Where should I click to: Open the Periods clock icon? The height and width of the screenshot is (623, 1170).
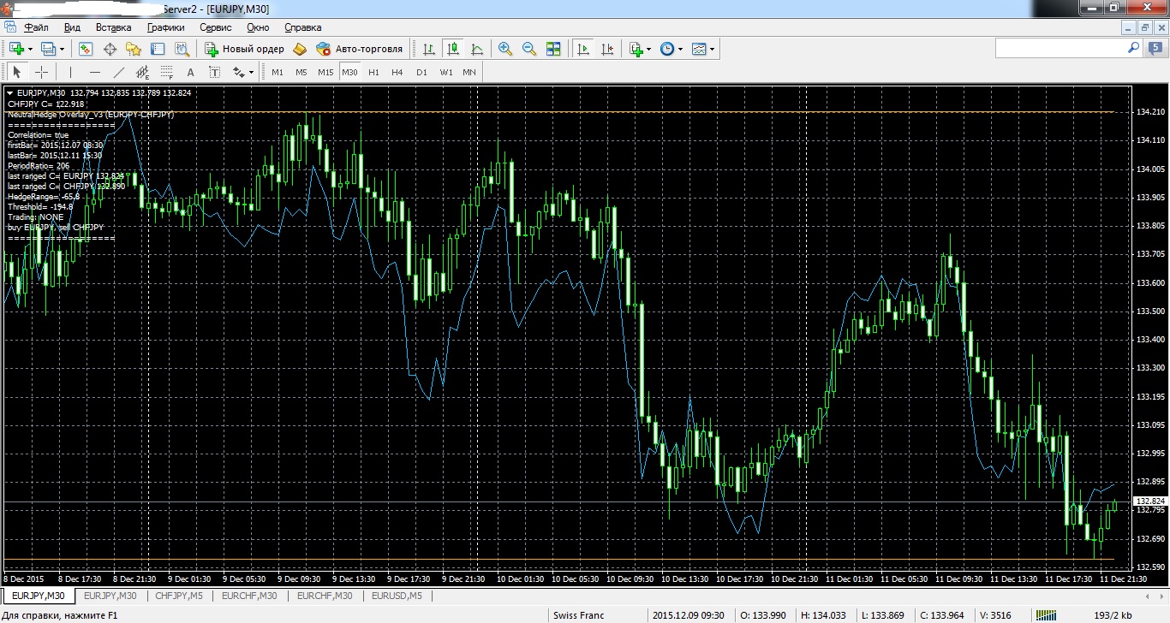click(667, 49)
